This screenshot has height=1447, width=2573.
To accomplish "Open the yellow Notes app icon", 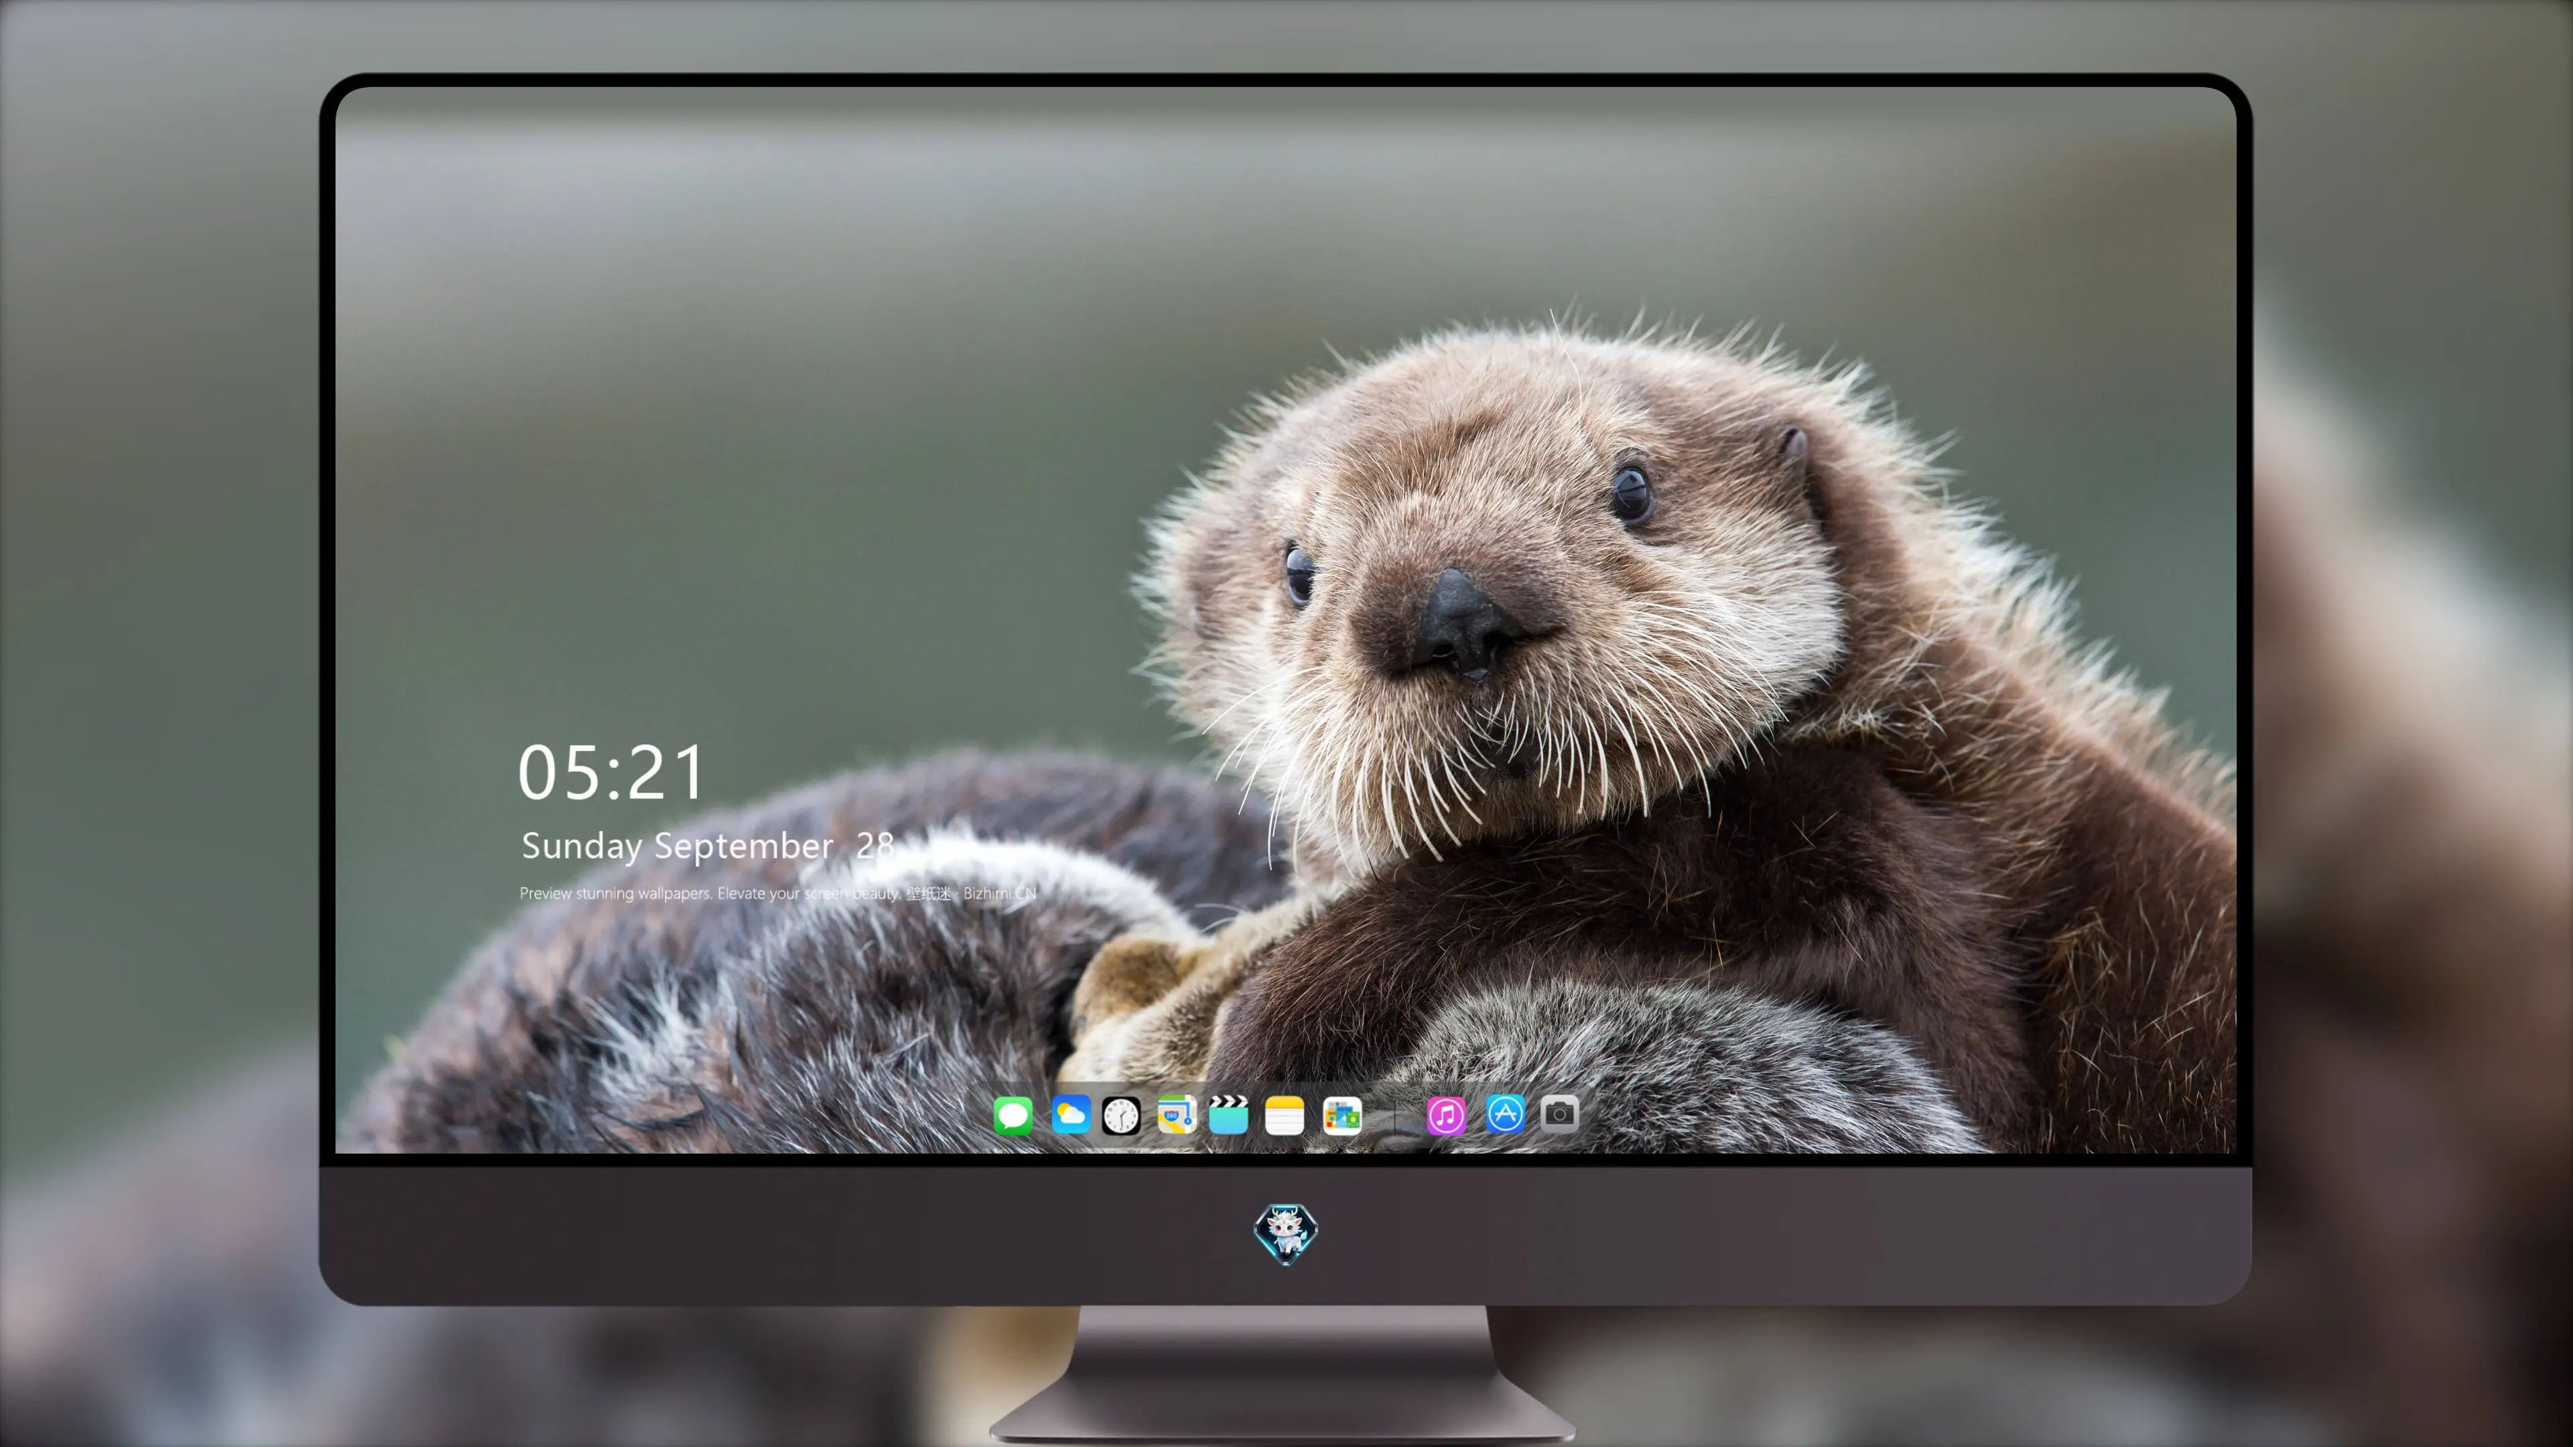I will tap(1284, 1115).
